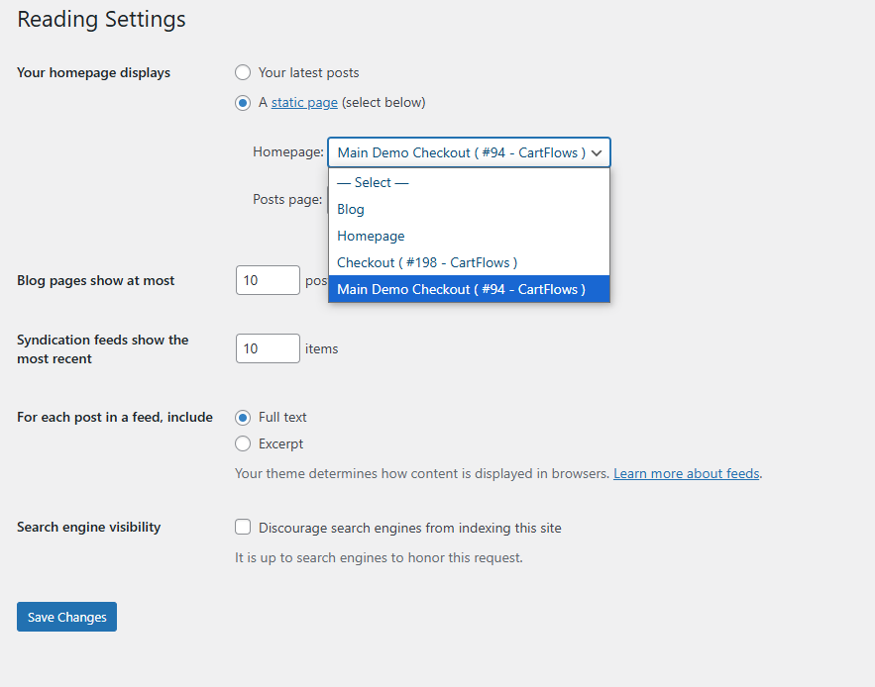Click the "Blog pages show at most" label
Screen dimensions: 875x687
point(95,280)
